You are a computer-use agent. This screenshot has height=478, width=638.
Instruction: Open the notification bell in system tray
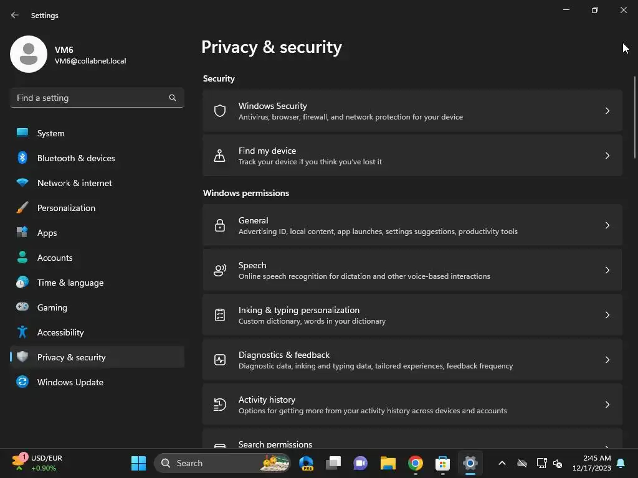[x=621, y=463]
